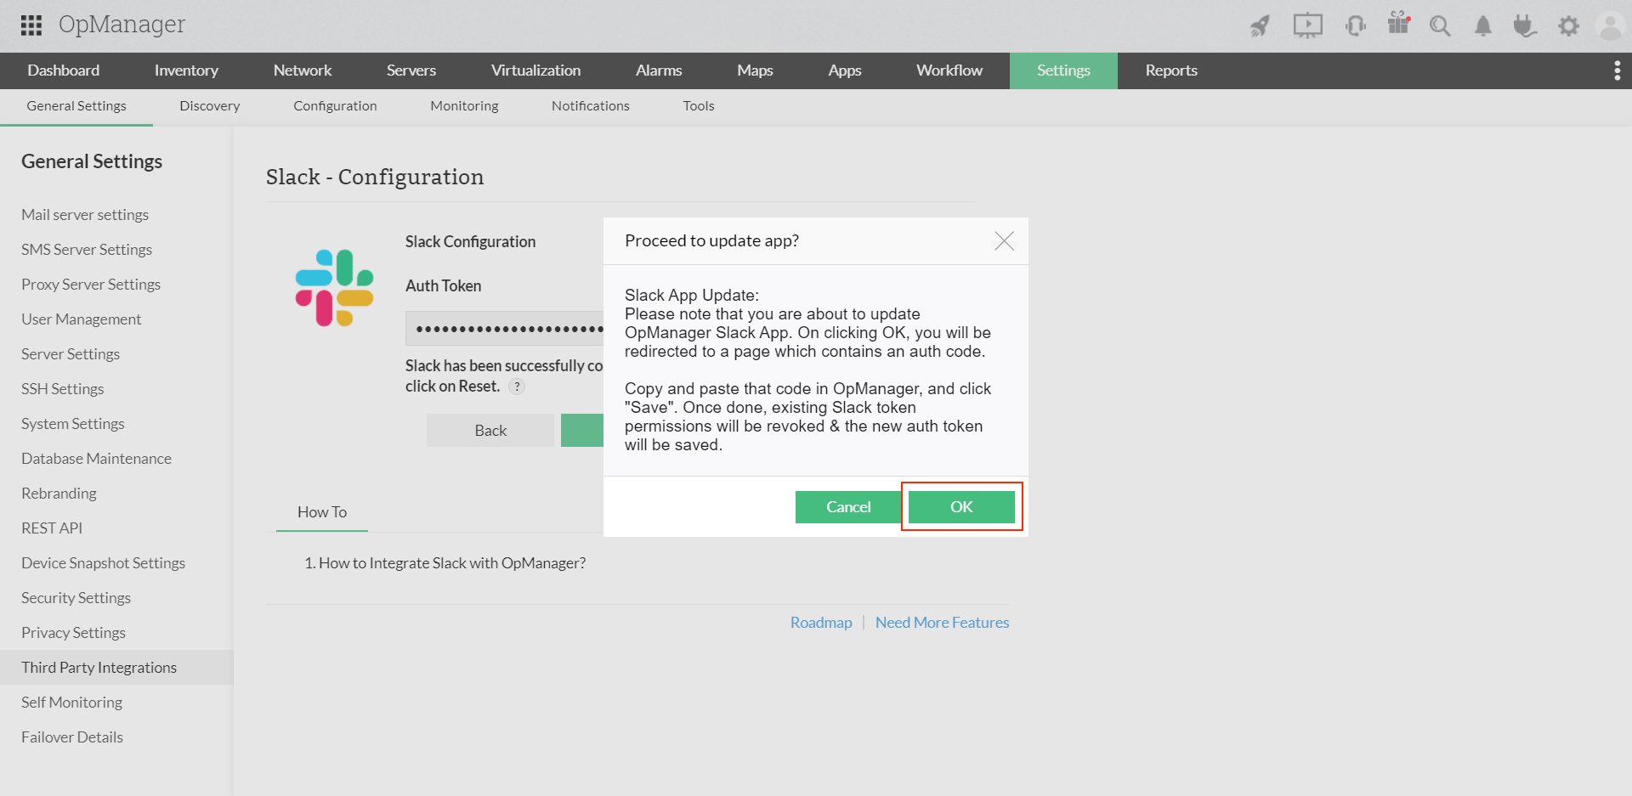Focus the Auth Token password field
The height and width of the screenshot is (796, 1632).
tap(505, 328)
